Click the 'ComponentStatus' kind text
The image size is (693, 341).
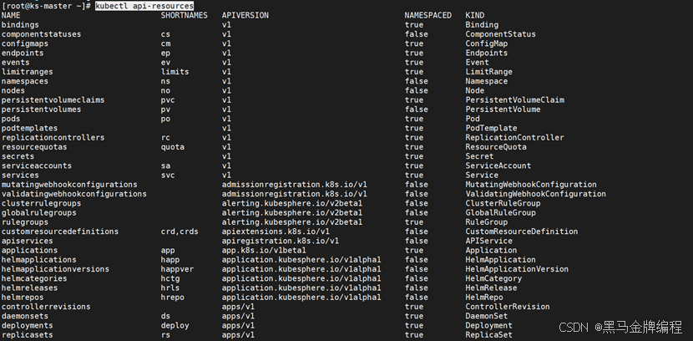tap(500, 34)
